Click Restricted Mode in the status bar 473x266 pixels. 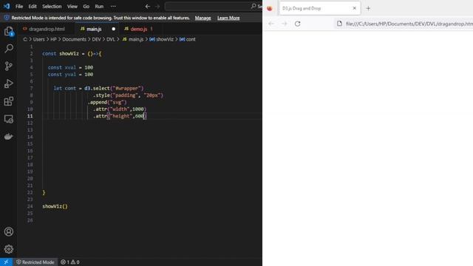tap(35, 262)
